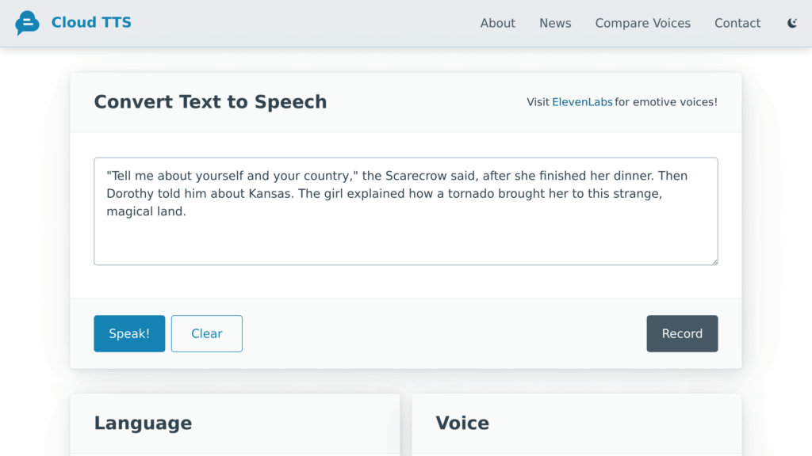
Task: Click the Language panel heading
Action: point(143,423)
